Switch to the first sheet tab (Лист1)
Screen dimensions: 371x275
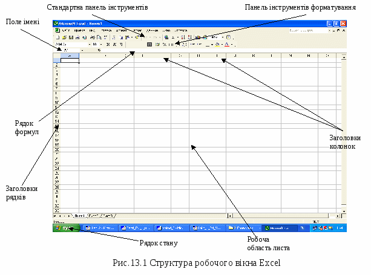pyautogui.click(x=79, y=216)
